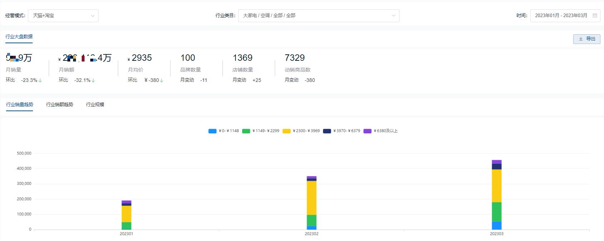This screenshot has width=604, height=241.
Task: Click the calendar icon in date field
Action: (595, 16)
